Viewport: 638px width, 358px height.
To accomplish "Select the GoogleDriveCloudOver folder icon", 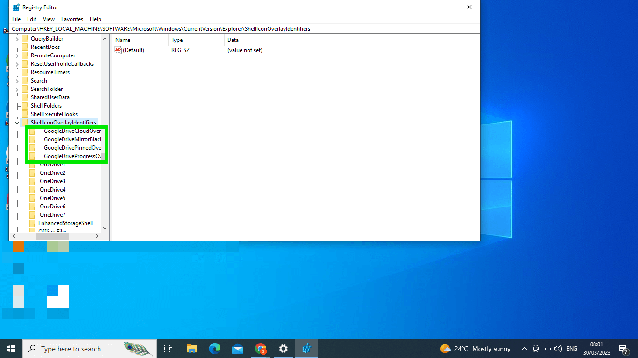I will [32, 131].
